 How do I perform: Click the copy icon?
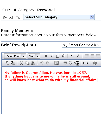[27, 63]
